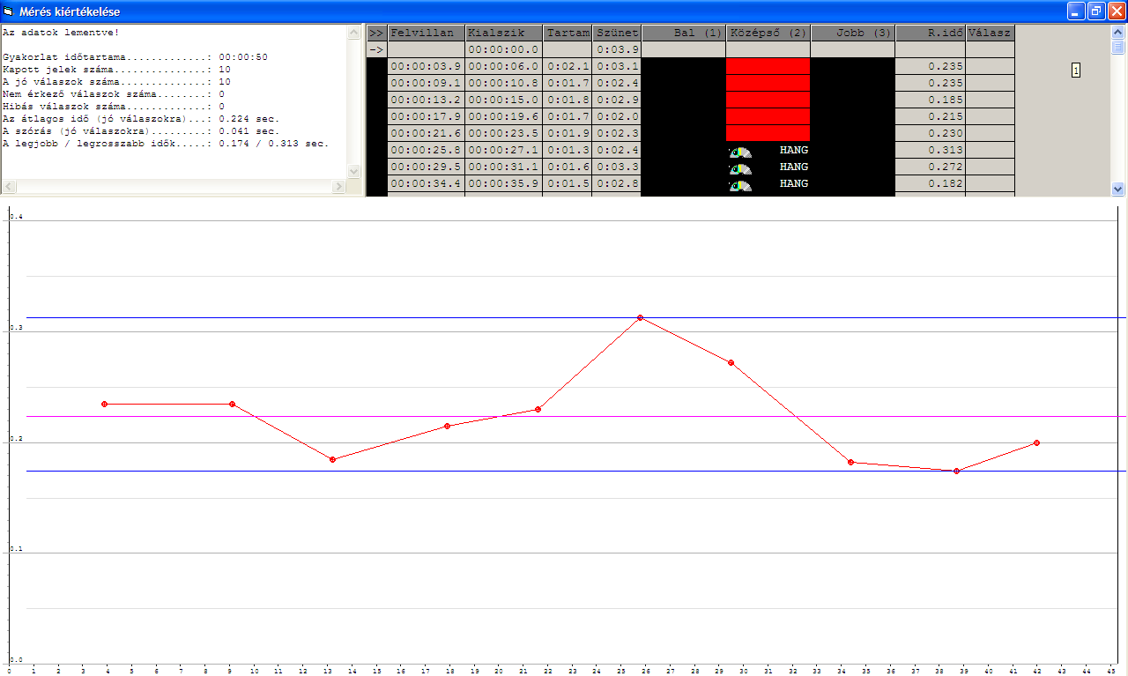Select the reaction time '0.185'

tap(930, 100)
